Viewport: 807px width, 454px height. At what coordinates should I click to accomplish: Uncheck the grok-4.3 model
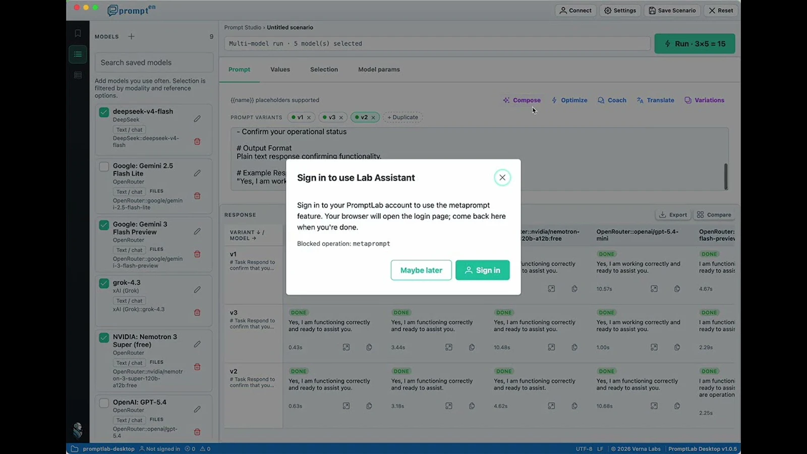[104, 283]
